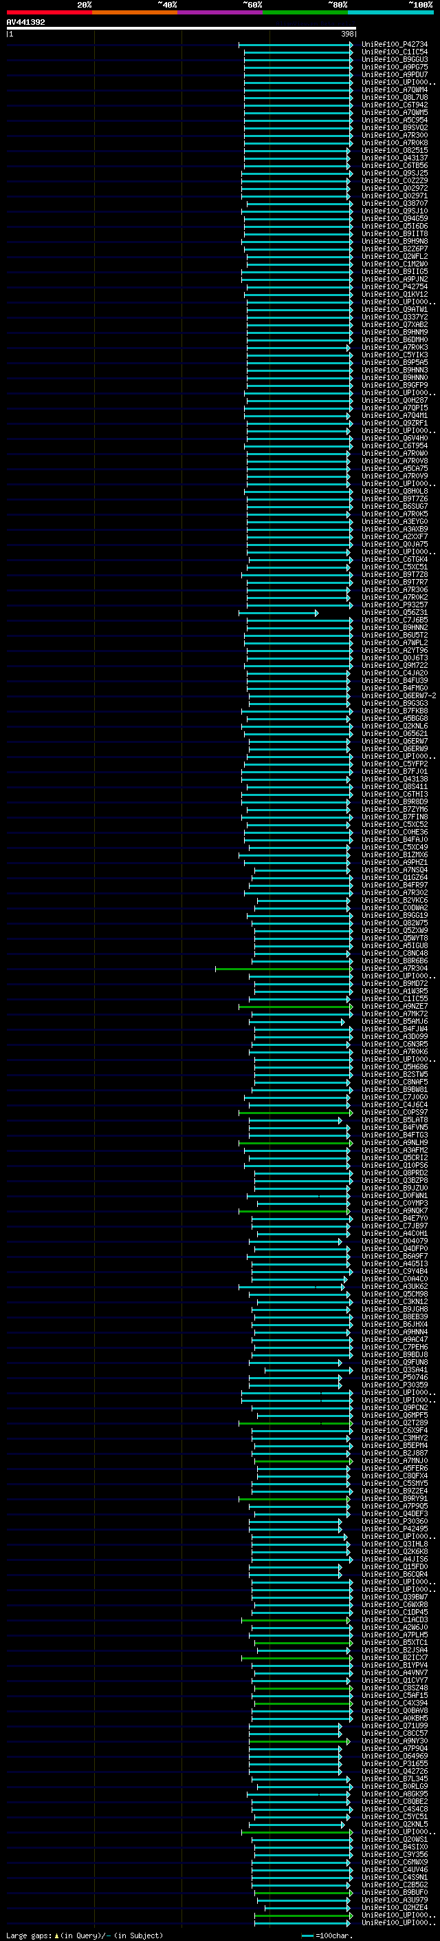Click the cyan ~100% identity scale segment
Viewport: 440px width, 1941px height.
click(x=390, y=13)
